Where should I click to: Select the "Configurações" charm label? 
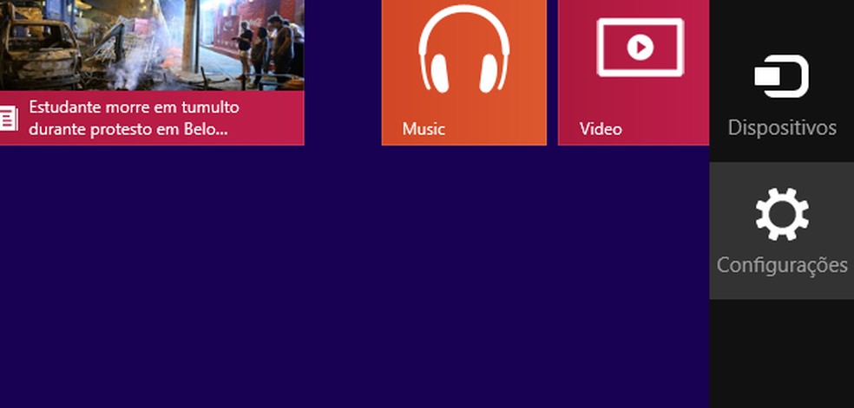pyautogui.click(x=782, y=265)
